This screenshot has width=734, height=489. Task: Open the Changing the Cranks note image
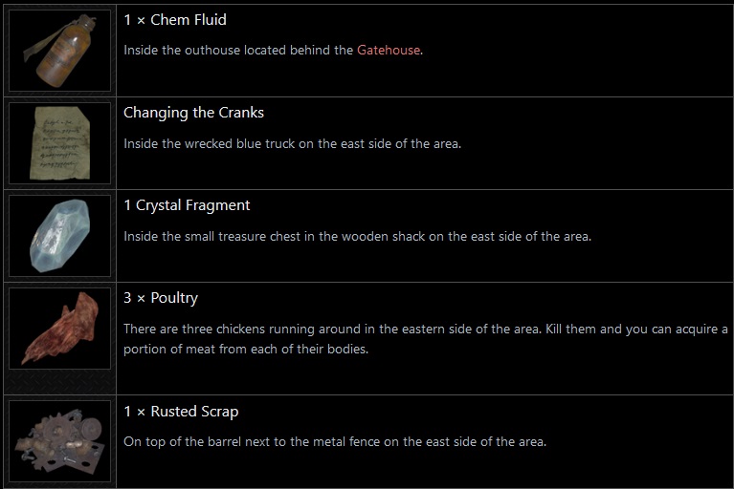(x=59, y=143)
